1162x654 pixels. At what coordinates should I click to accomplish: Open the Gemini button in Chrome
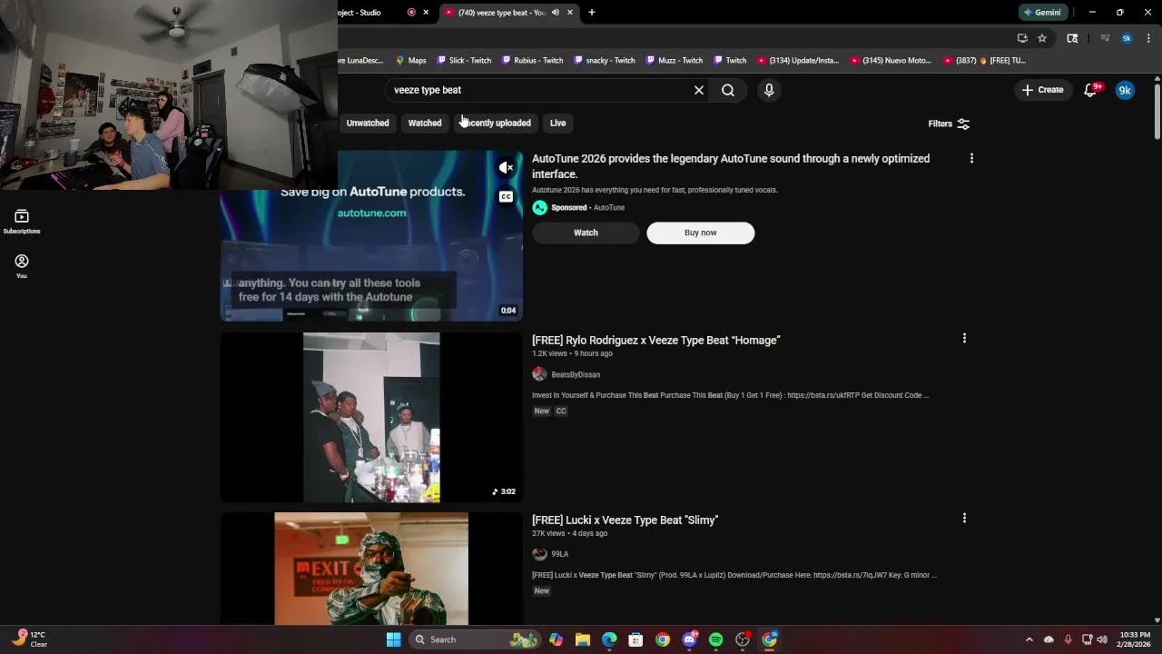(1041, 12)
